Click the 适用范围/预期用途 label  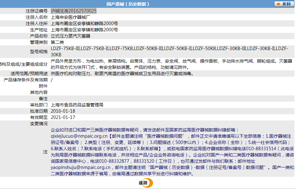tap(29, 74)
